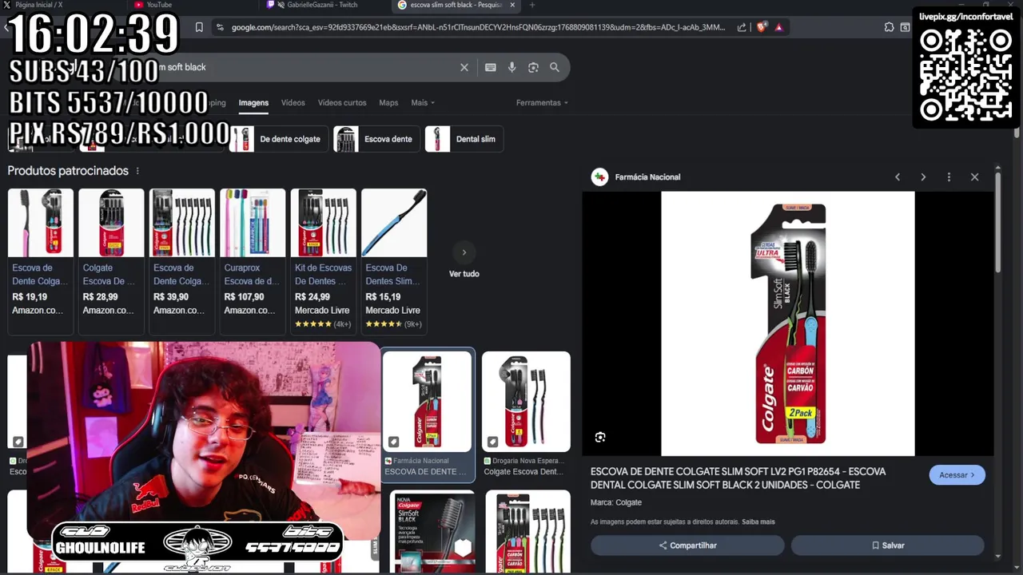Viewport: 1023px width, 575px height.
Task: Select the Dental slim filter chip
Action: (464, 139)
